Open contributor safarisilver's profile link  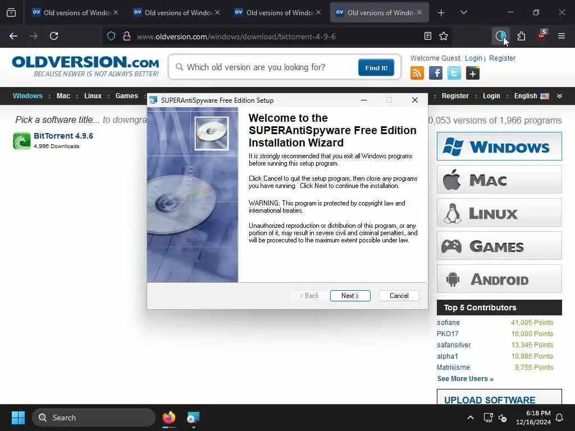pyautogui.click(x=454, y=345)
